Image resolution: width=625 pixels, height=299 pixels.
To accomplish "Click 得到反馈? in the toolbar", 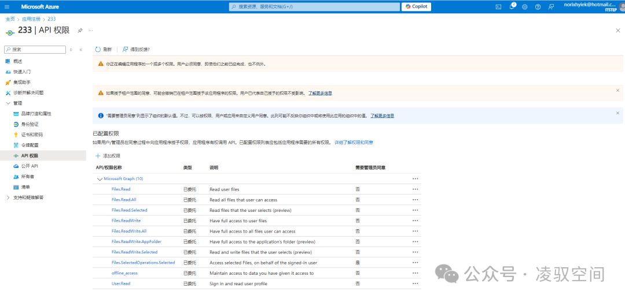I will point(136,50).
